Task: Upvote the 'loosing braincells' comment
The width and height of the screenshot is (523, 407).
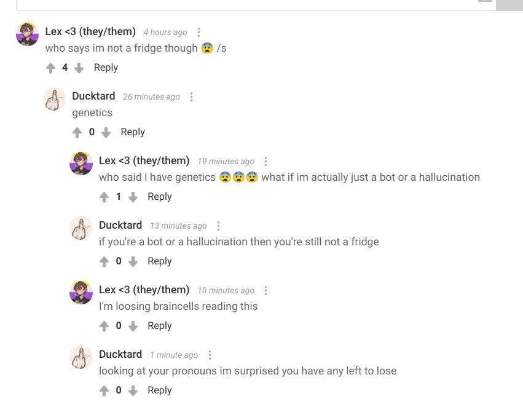Action: click(x=104, y=326)
